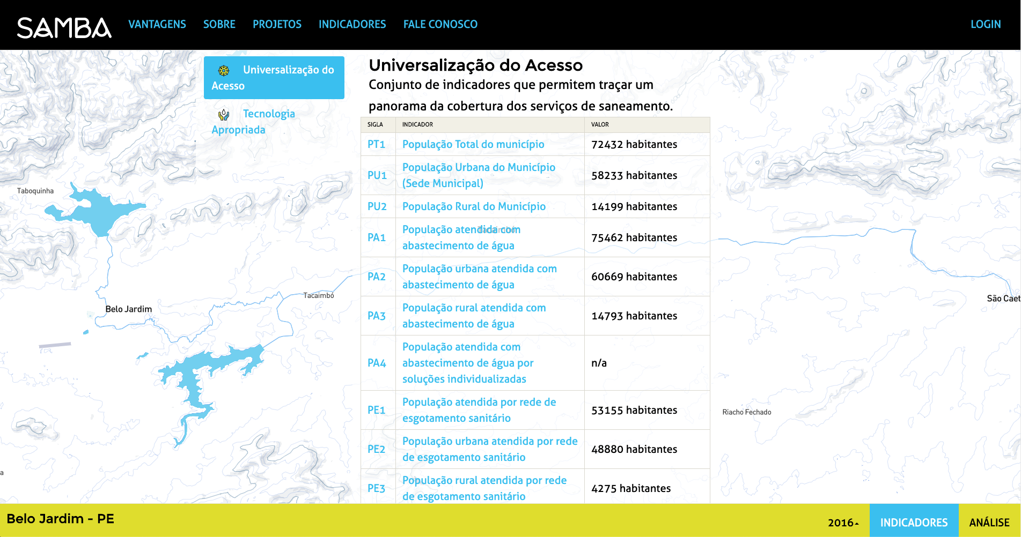Open the VANTAGENS menu item

coord(157,24)
